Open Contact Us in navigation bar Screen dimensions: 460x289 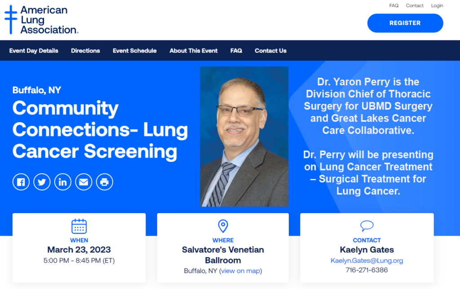pos(270,51)
